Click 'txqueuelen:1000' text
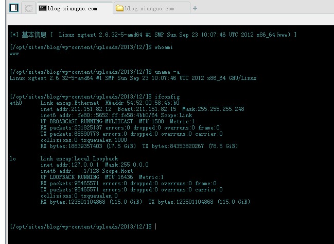Viewport: 334px width, 244px height. [104, 140]
